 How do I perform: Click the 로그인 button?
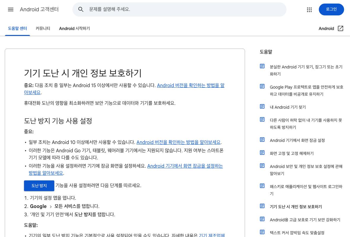coord(331,9)
